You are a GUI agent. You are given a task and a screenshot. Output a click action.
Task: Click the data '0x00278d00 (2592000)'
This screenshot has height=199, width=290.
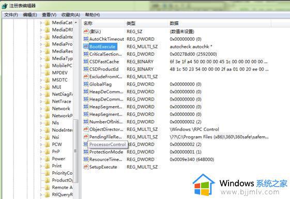[193, 54]
